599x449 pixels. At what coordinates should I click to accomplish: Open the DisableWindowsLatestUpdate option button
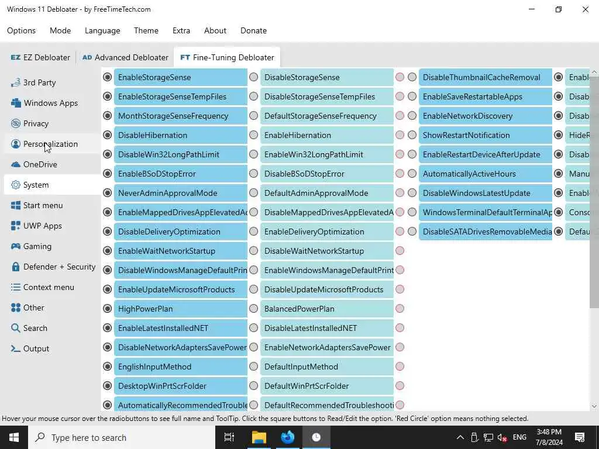click(x=486, y=193)
